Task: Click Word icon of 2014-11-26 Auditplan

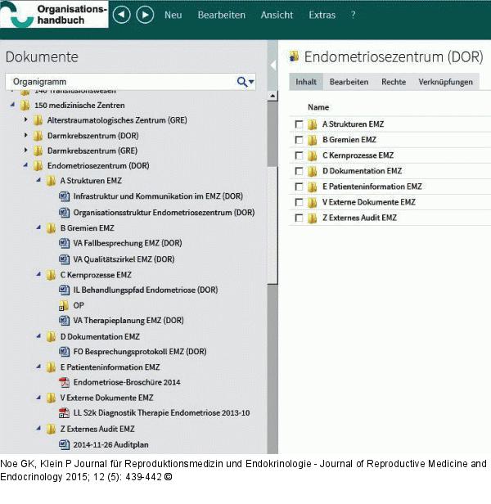Action: pos(64,444)
